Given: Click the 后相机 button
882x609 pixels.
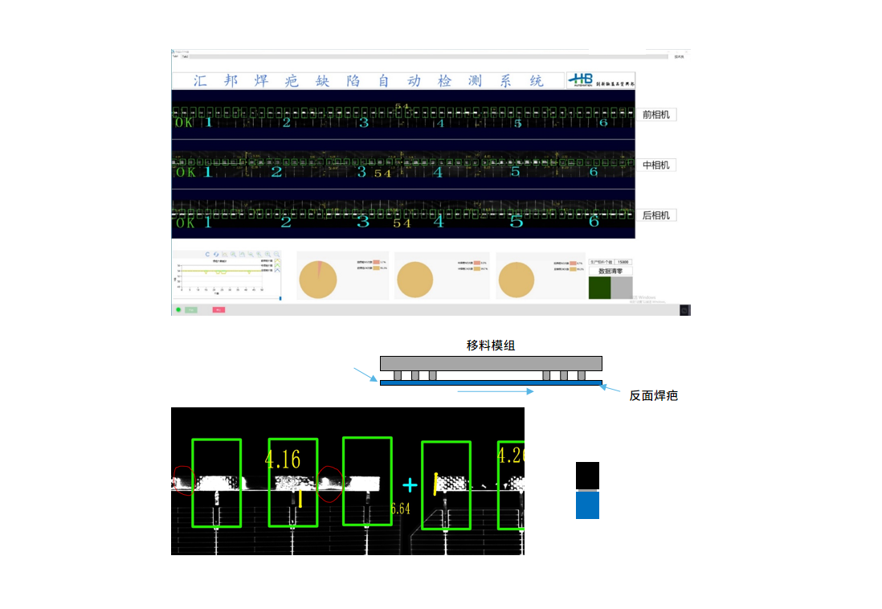Looking at the screenshot, I should 655,215.
